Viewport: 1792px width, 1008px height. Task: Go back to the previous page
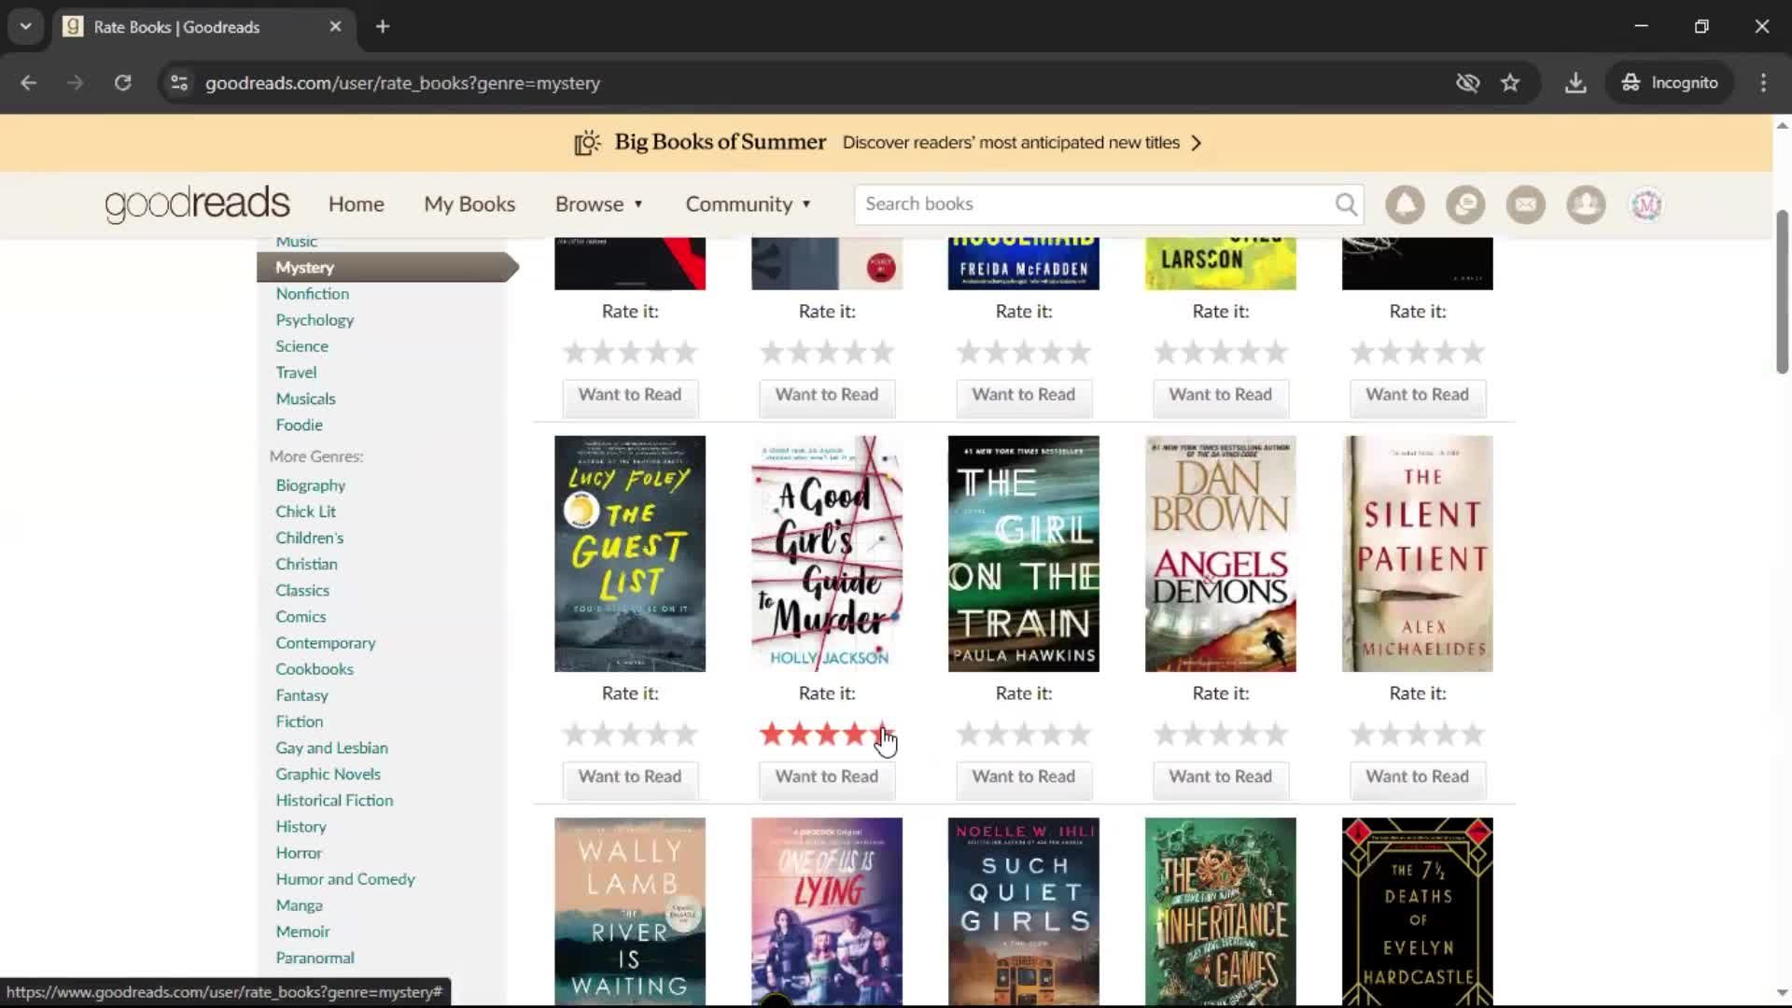point(28,83)
